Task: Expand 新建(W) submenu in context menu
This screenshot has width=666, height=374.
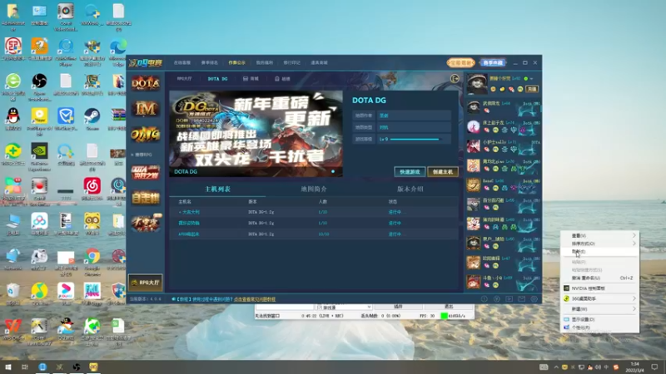Action: (x=599, y=309)
